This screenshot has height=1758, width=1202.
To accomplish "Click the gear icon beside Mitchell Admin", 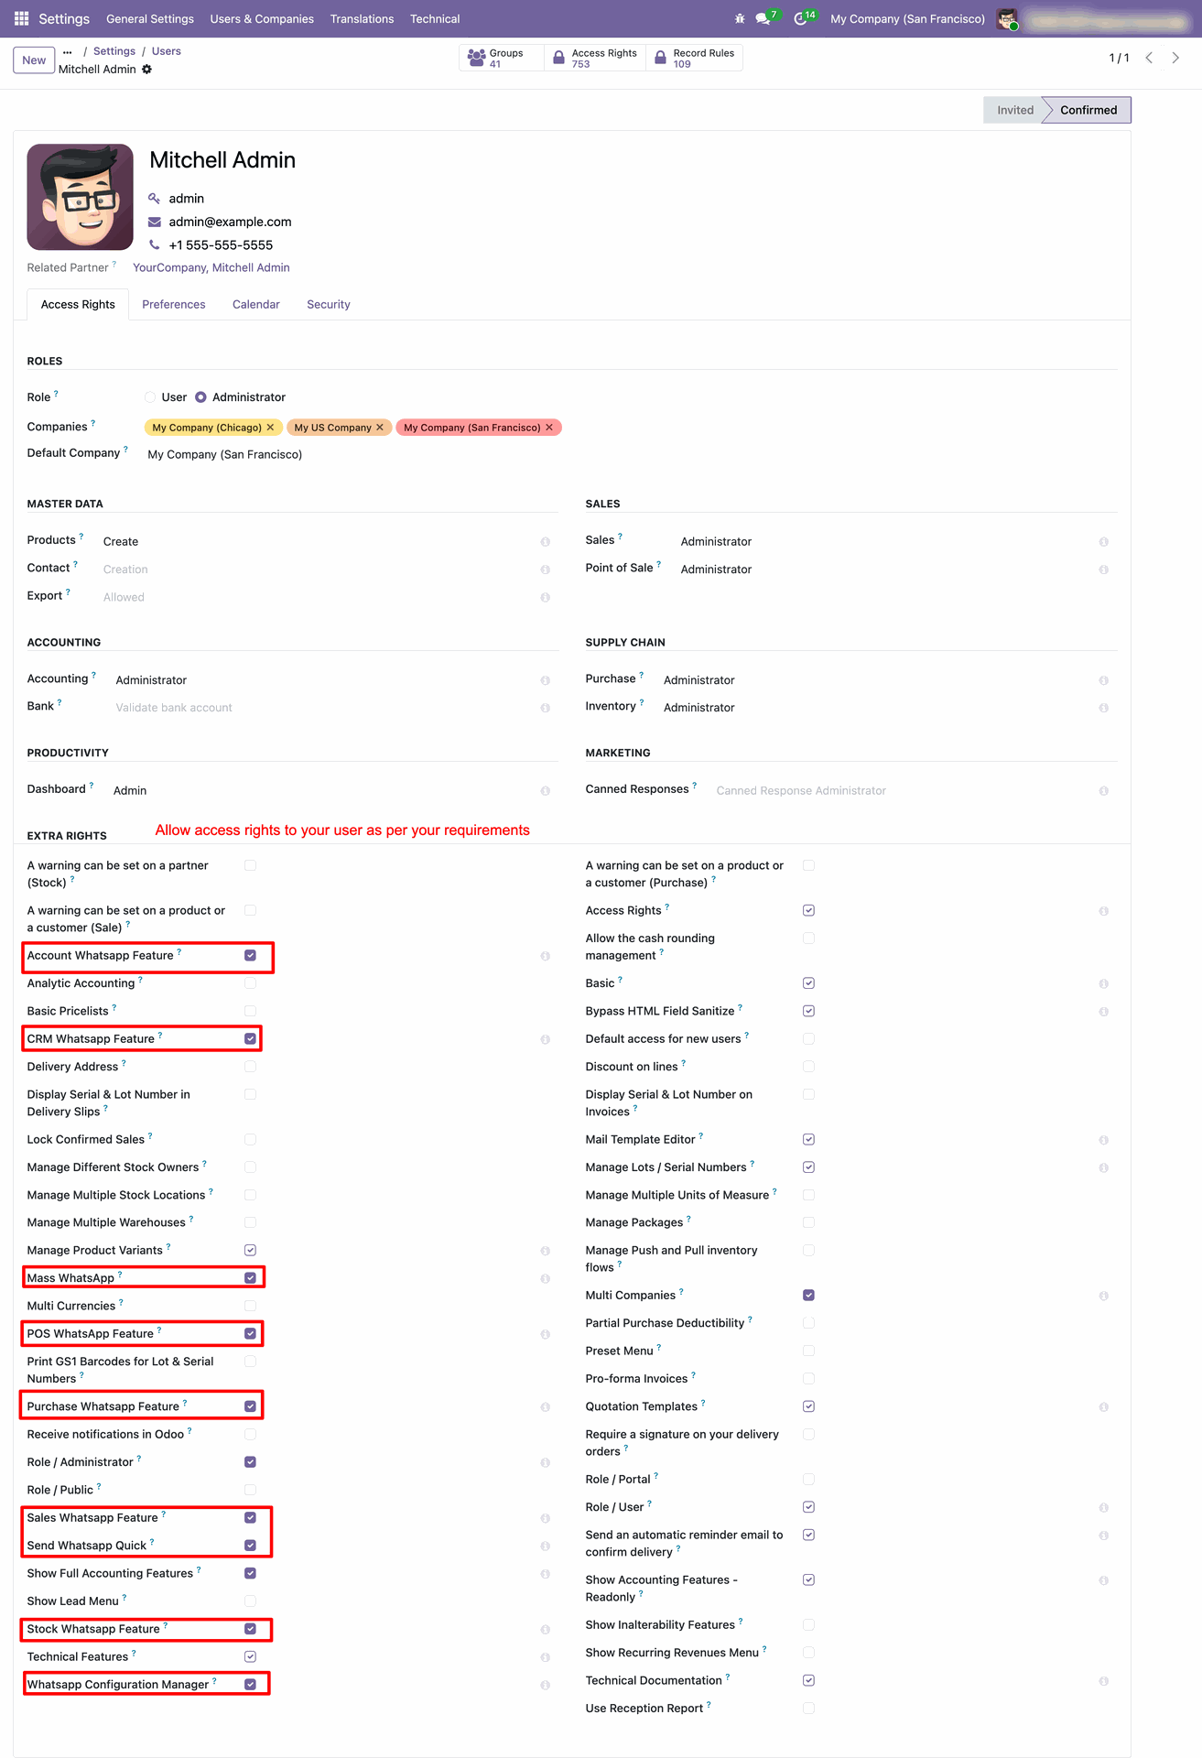I will (x=146, y=70).
